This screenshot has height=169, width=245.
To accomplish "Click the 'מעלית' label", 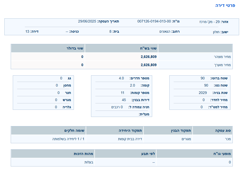I will click(144, 114).
